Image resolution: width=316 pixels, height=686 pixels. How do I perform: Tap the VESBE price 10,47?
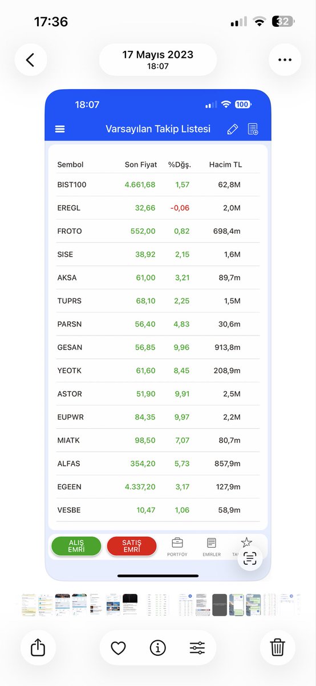(x=146, y=510)
